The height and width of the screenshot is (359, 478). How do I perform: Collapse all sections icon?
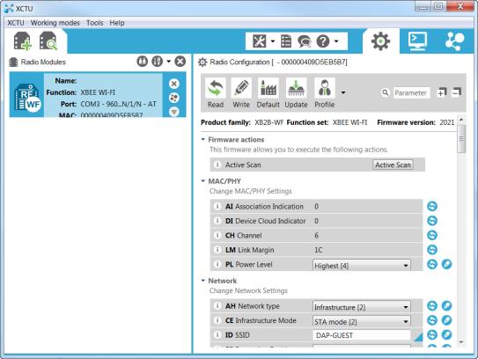(x=456, y=92)
